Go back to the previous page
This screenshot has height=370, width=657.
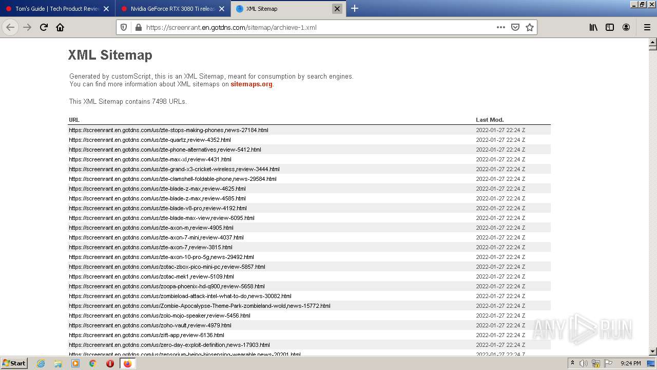click(x=10, y=27)
